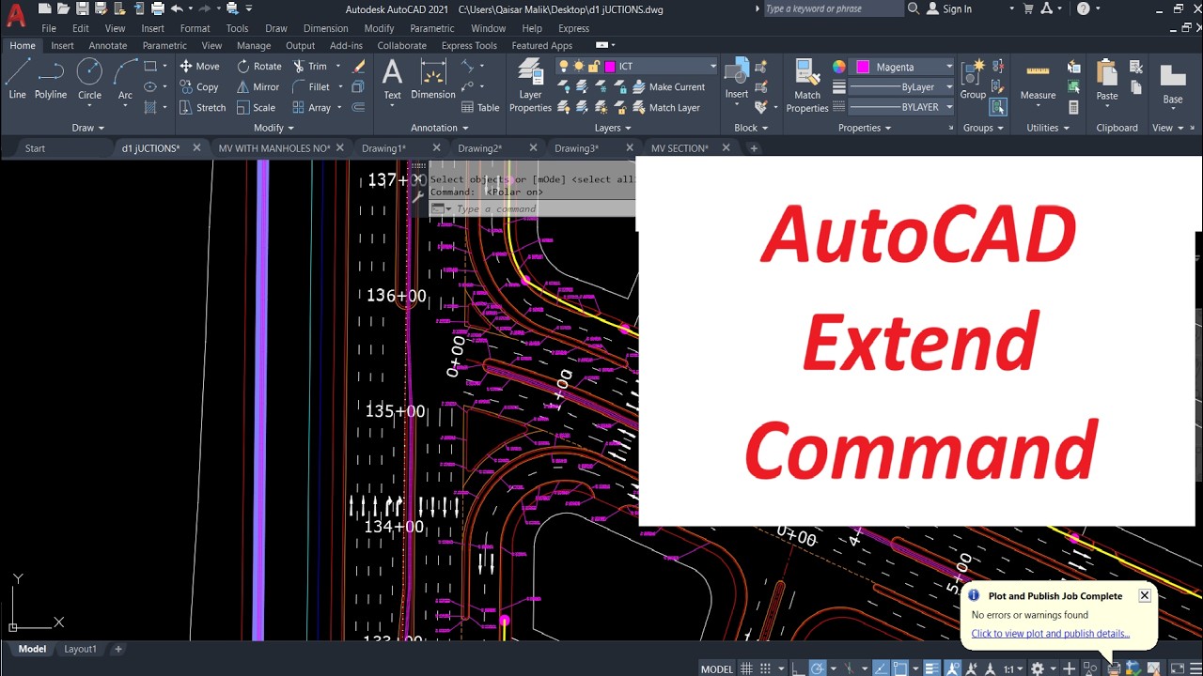Viewport: 1203px width, 676px height.
Task: Click the Group tool
Action: click(973, 79)
